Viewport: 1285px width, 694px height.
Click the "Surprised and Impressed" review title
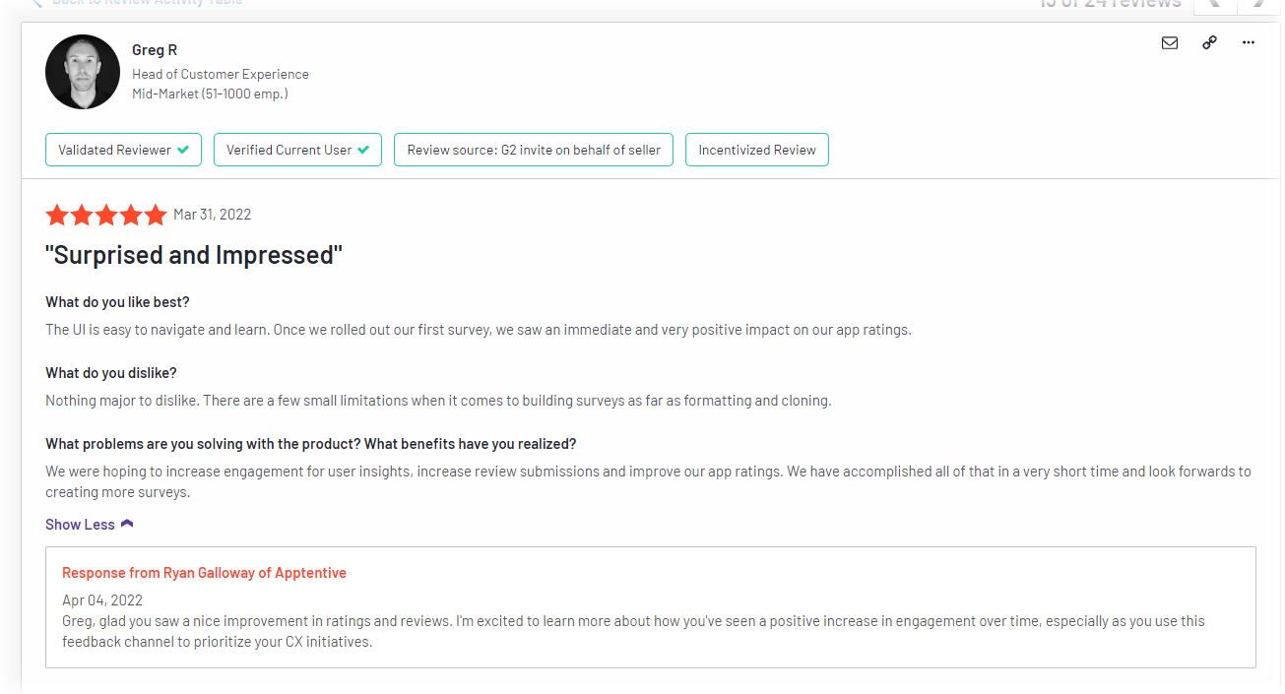point(194,256)
